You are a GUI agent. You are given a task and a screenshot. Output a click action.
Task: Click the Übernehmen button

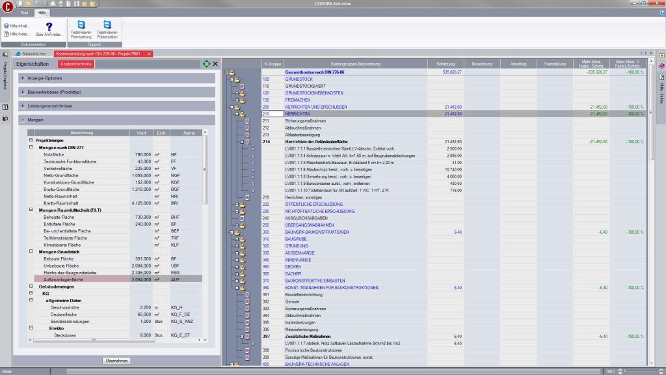[x=116, y=361]
